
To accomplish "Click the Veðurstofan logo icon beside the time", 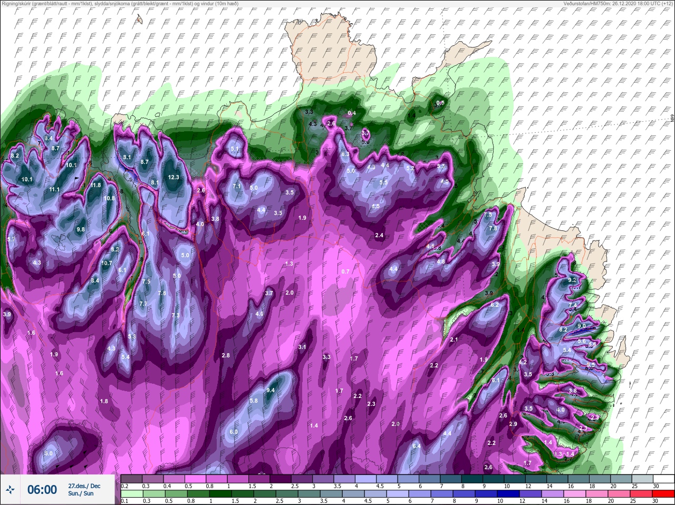I will click(x=11, y=490).
